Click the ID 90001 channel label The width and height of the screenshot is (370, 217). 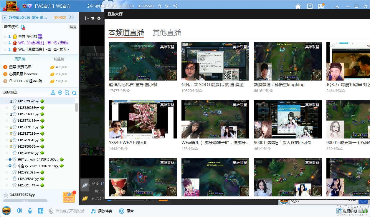coord(127,6)
